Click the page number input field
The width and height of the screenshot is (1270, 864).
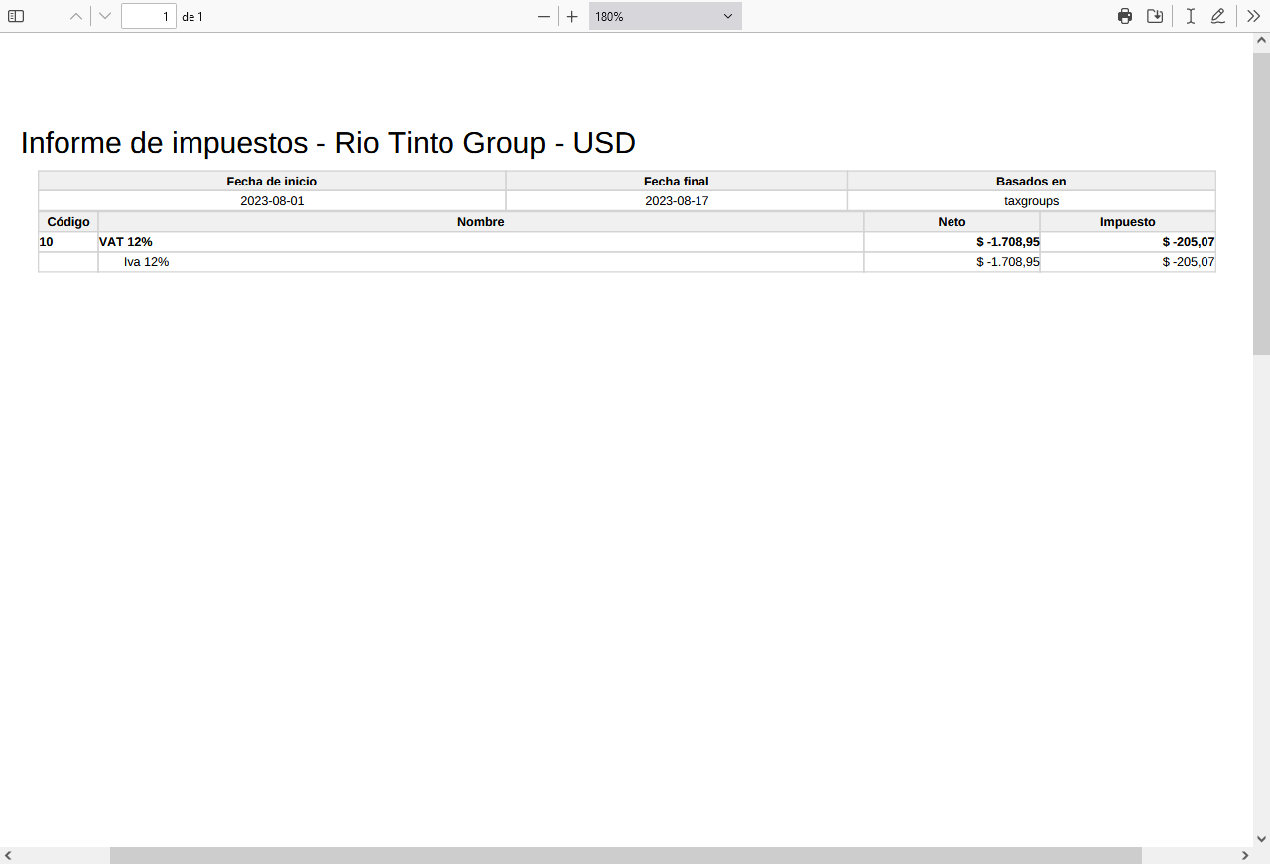point(149,16)
